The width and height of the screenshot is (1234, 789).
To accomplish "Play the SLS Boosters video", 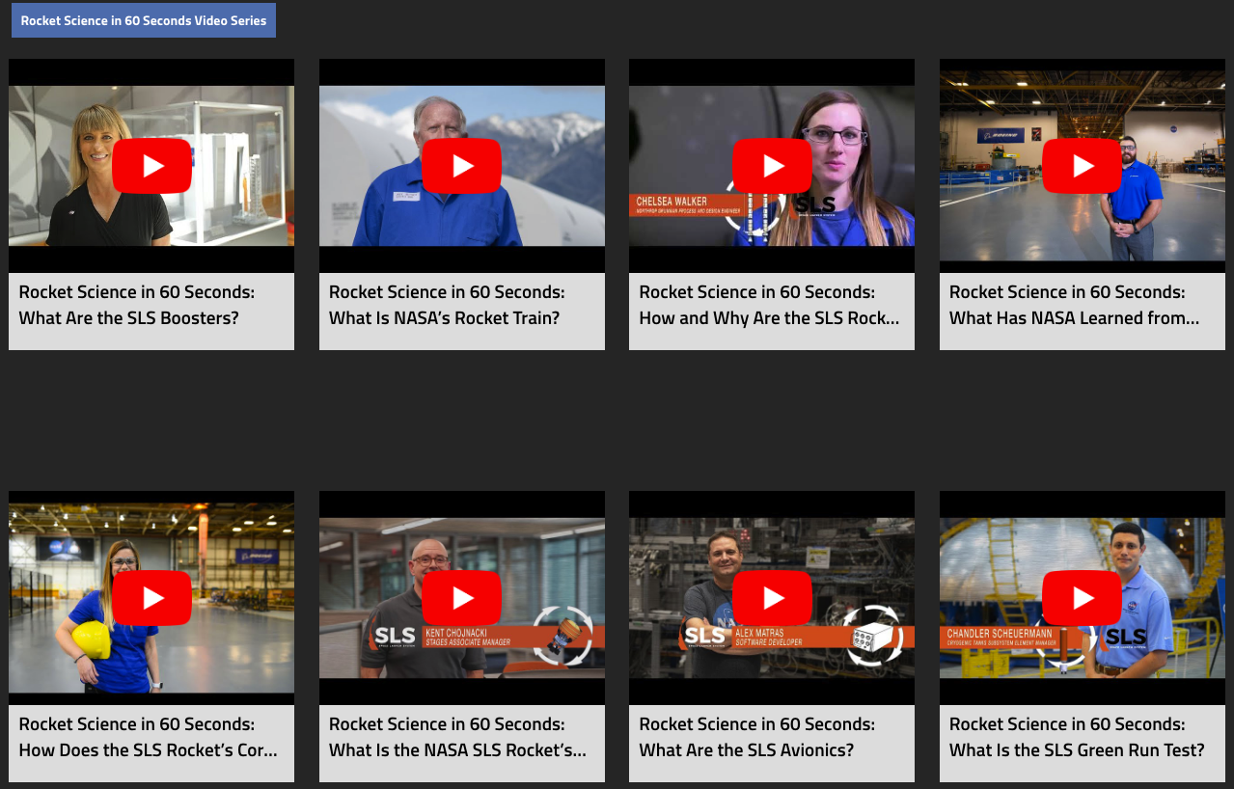I will click(151, 166).
